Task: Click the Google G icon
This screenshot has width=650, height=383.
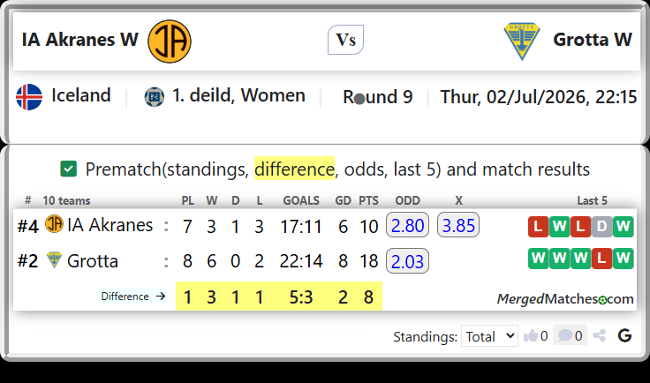Action: point(624,335)
